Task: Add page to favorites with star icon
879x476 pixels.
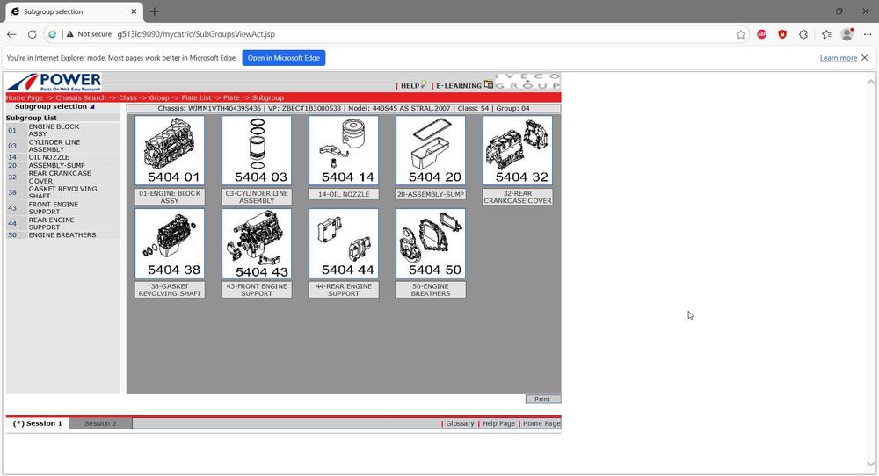Action: coord(740,34)
